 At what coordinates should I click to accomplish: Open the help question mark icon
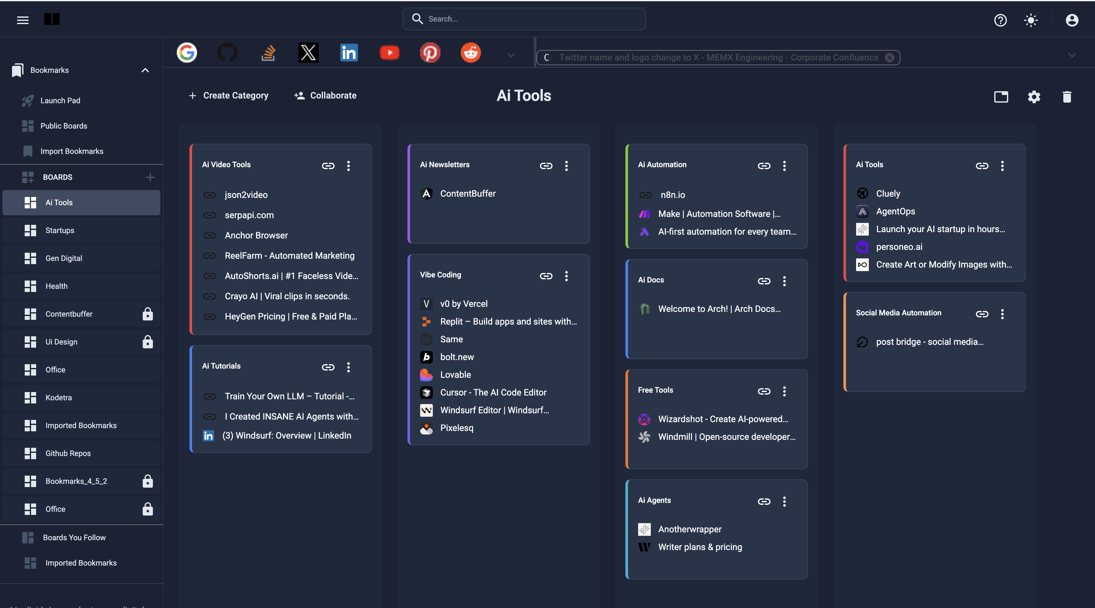1000,20
